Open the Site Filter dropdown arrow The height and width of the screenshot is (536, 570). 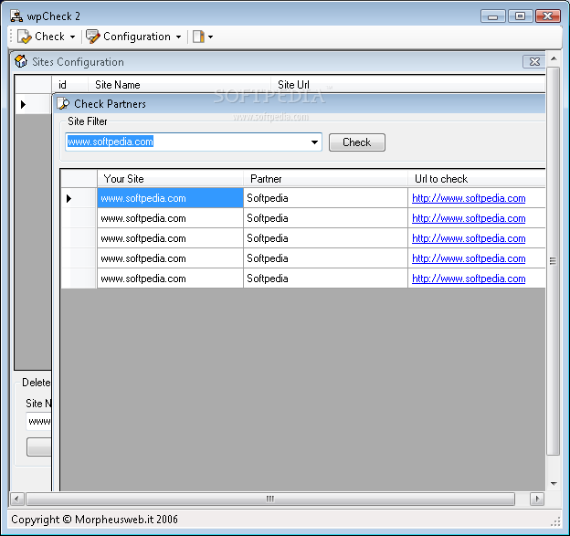pyautogui.click(x=314, y=142)
